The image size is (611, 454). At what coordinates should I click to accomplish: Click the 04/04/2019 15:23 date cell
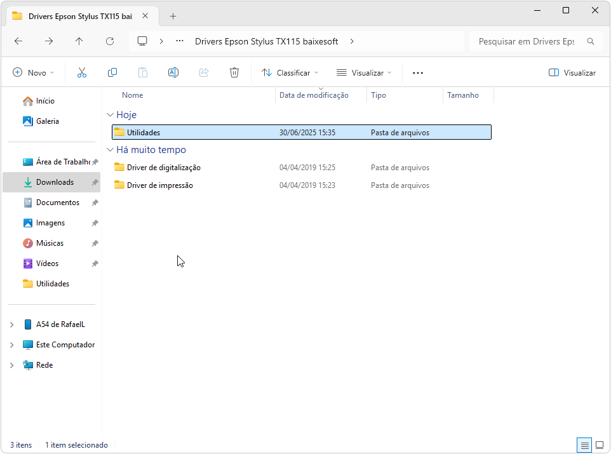pos(307,185)
